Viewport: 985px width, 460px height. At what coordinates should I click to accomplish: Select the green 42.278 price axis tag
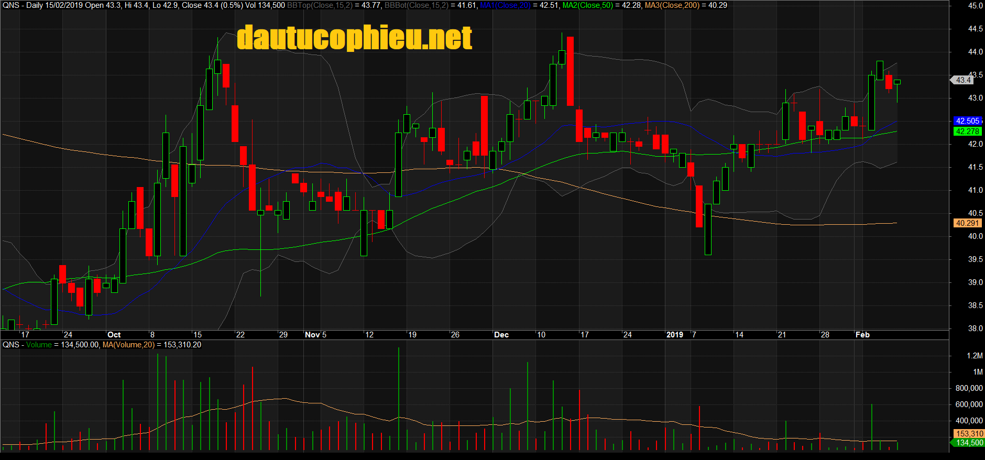pos(967,132)
